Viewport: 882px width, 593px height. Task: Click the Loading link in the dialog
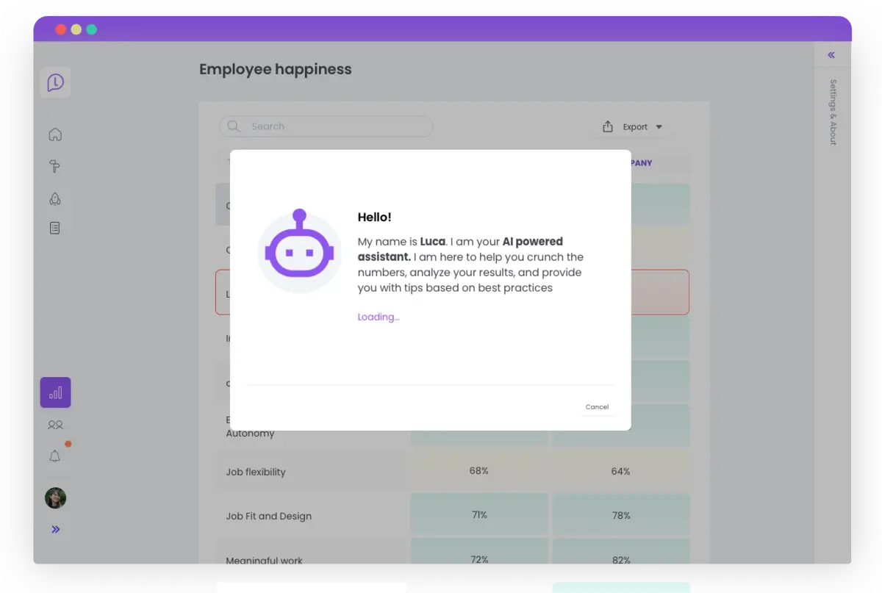point(378,317)
